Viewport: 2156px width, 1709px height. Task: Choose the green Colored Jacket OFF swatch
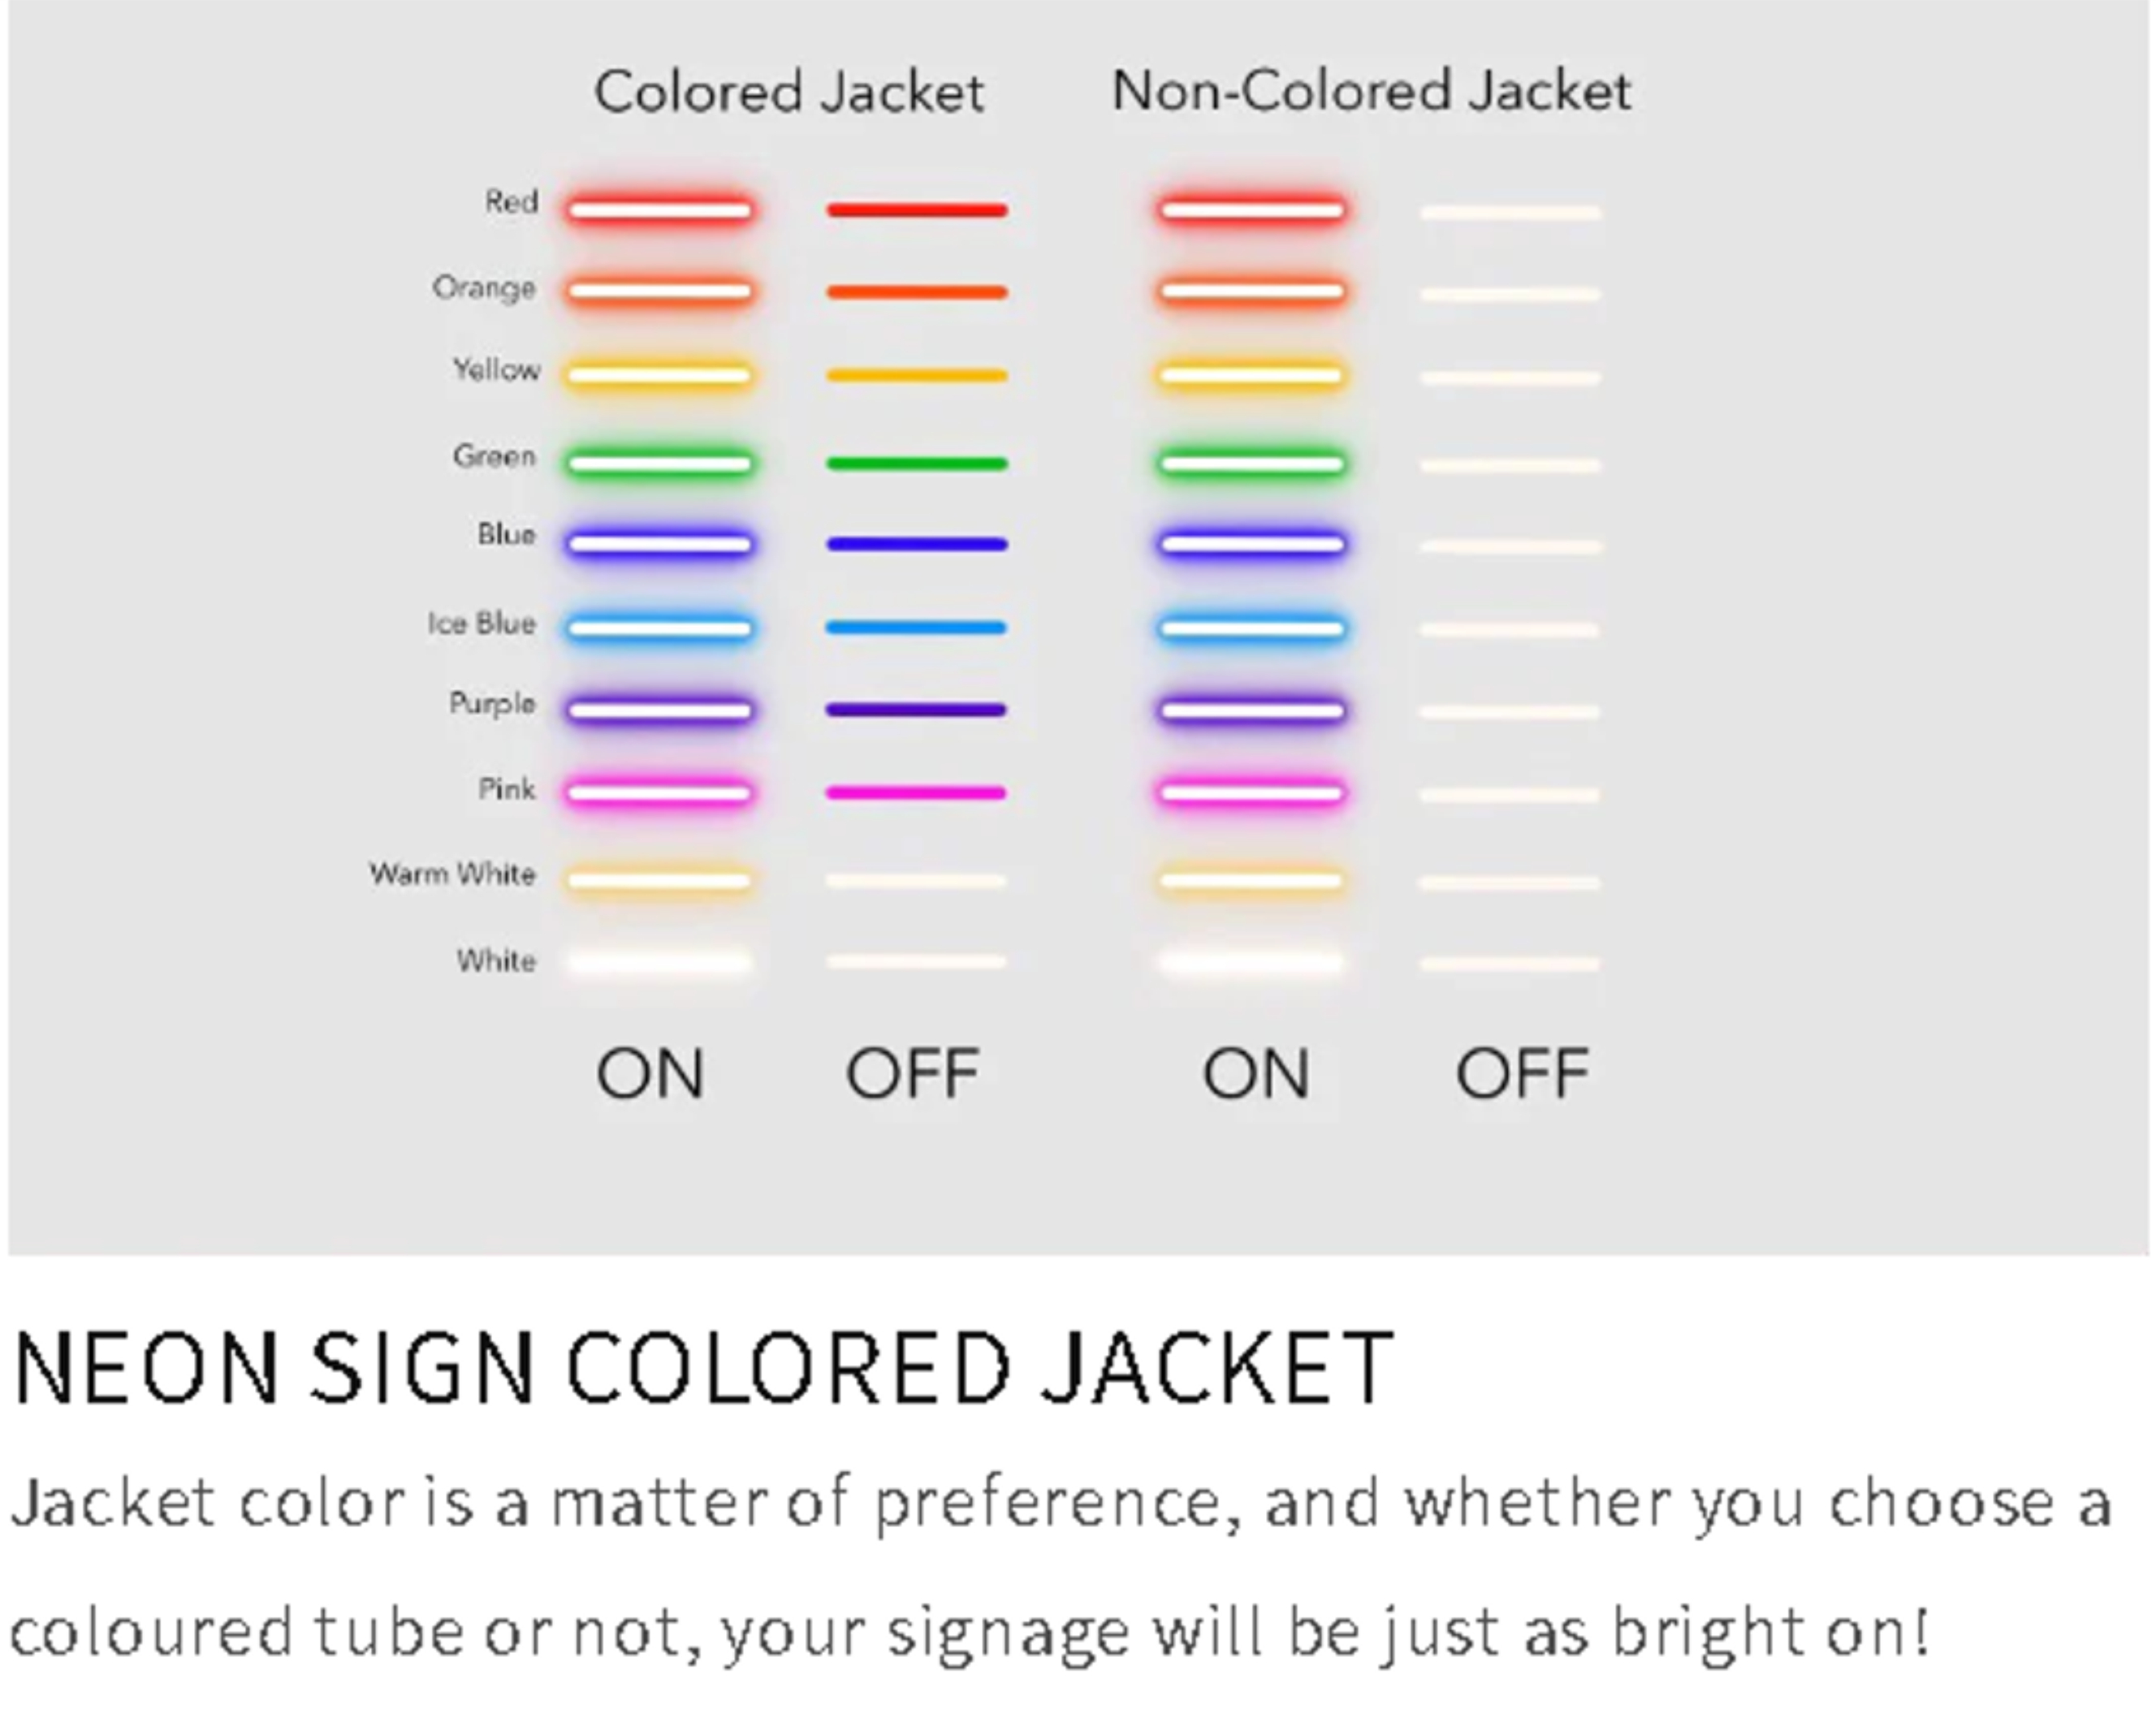[x=916, y=463]
